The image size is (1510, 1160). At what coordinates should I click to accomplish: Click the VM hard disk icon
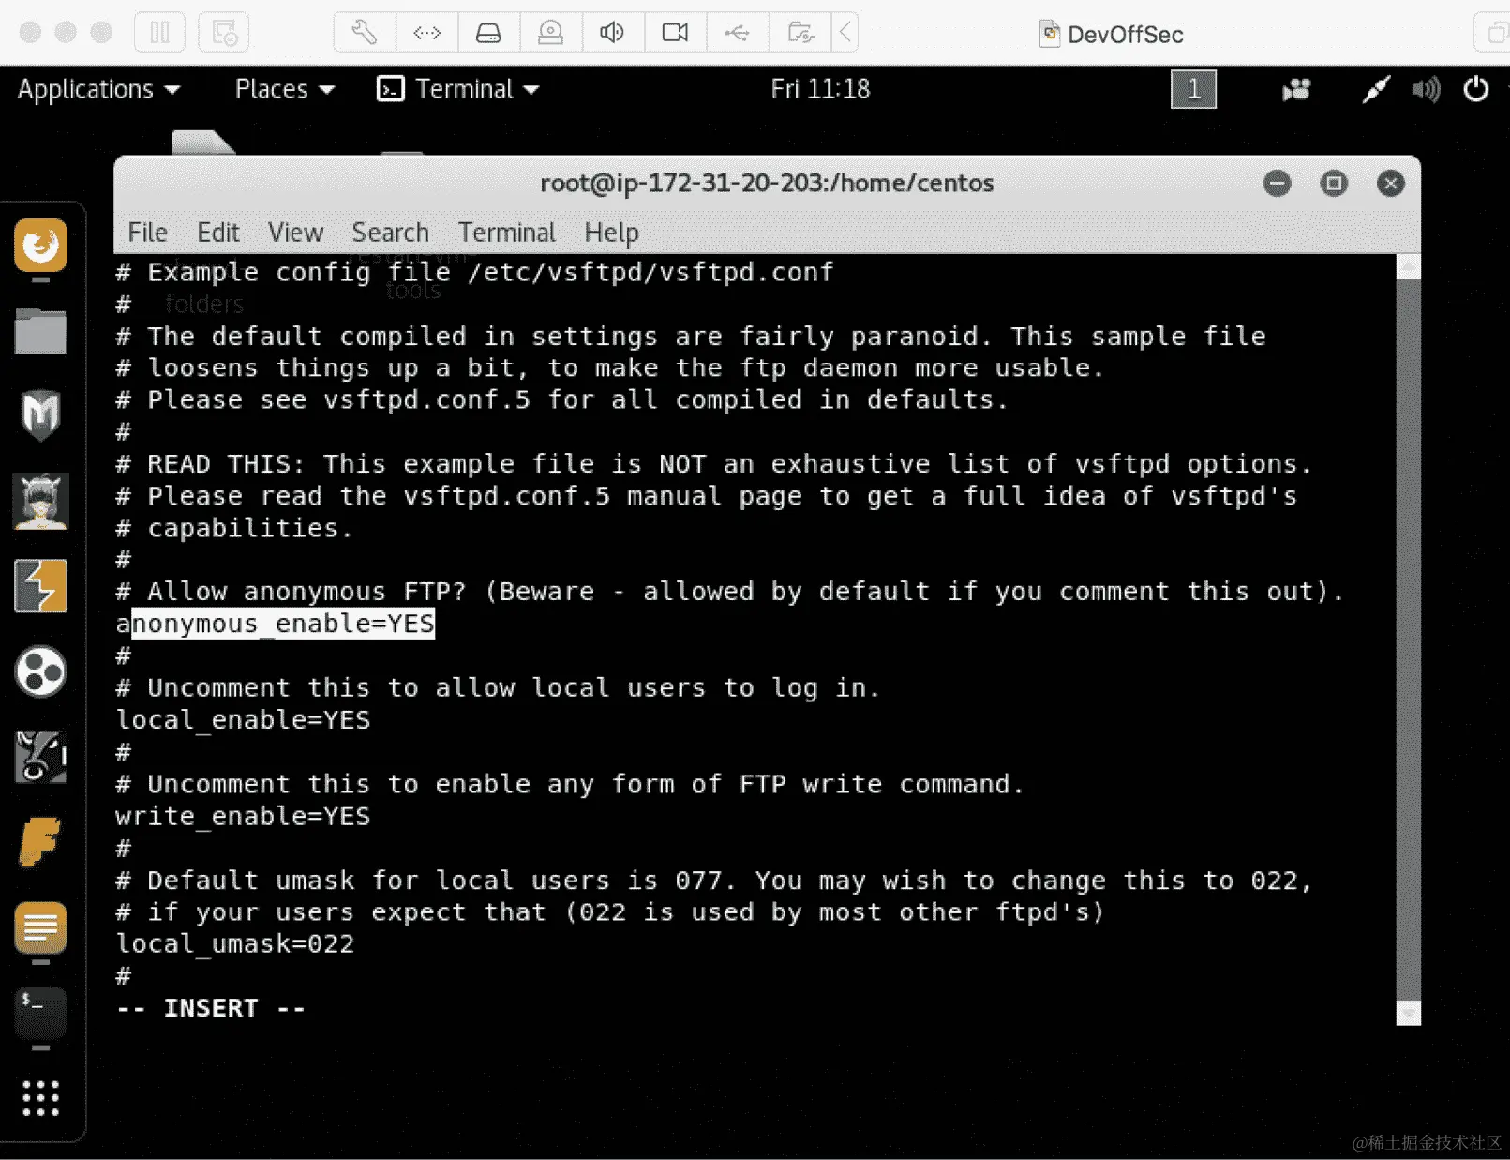tap(488, 33)
